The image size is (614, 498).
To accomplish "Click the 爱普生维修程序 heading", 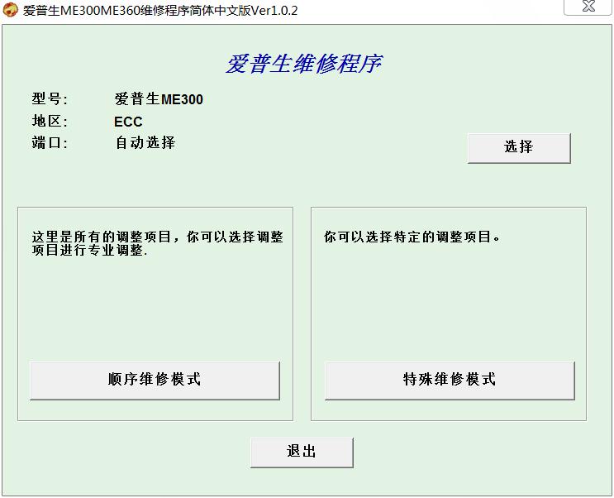I will pos(304,64).
